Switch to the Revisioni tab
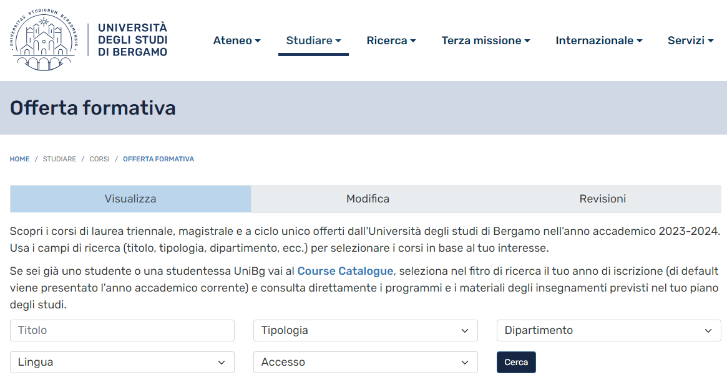This screenshot has height=390, width=727. tap(603, 199)
